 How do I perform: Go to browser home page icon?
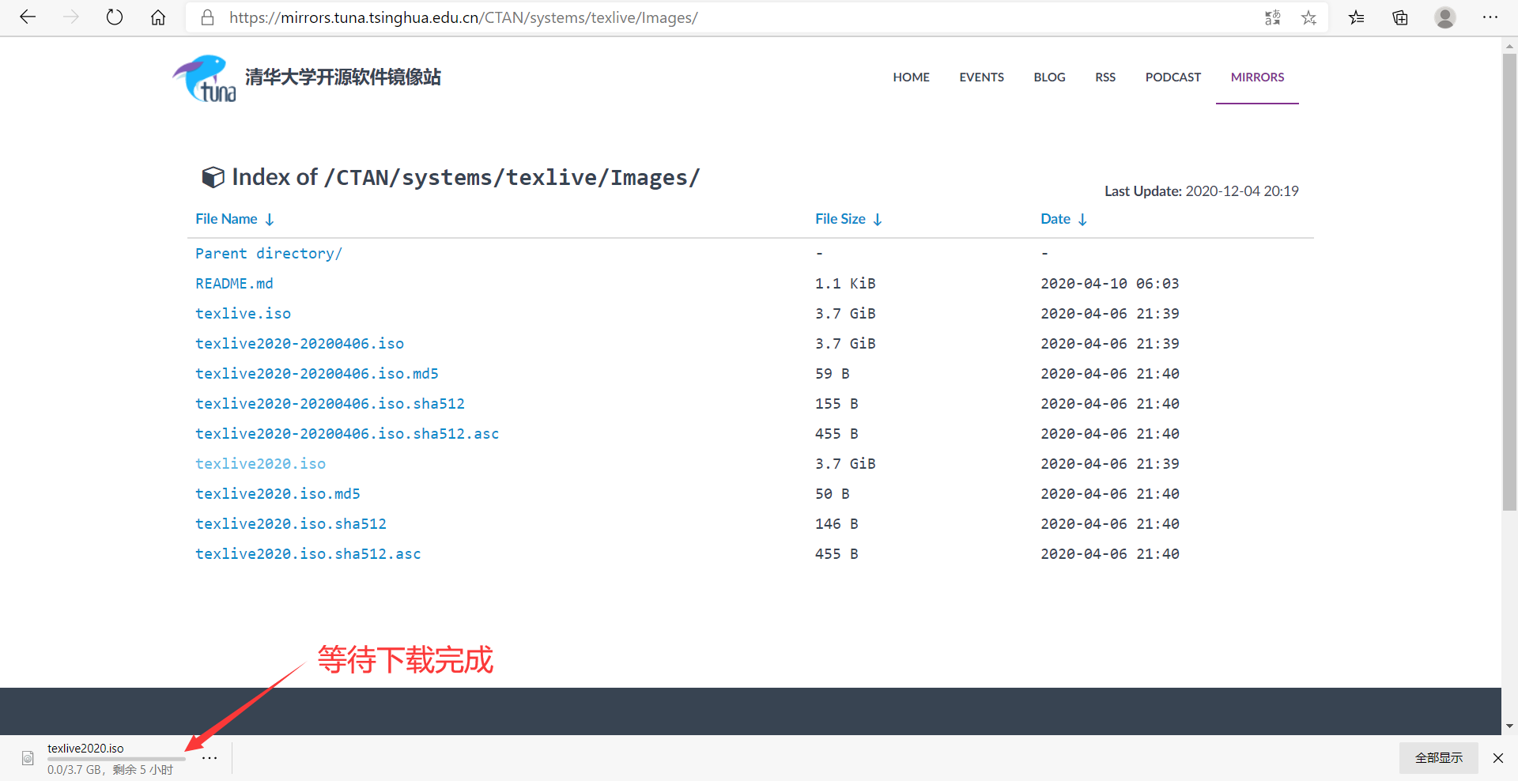[158, 17]
